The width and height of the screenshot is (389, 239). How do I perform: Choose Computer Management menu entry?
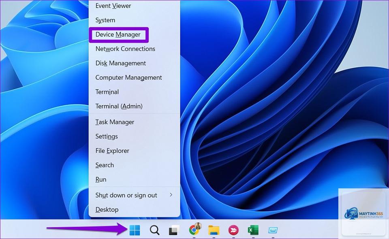134,78
